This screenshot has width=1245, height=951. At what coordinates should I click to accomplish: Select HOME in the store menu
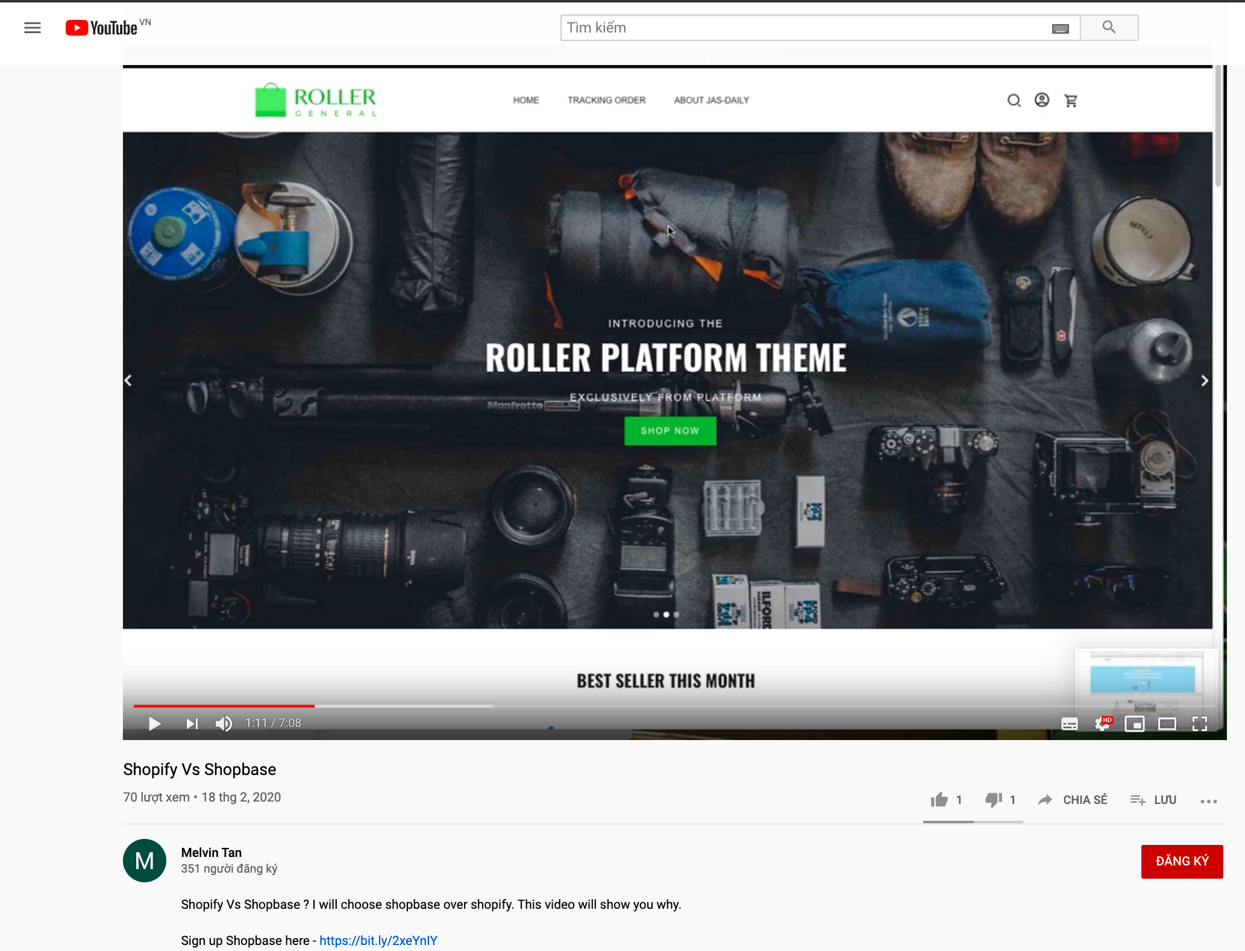pyautogui.click(x=526, y=100)
